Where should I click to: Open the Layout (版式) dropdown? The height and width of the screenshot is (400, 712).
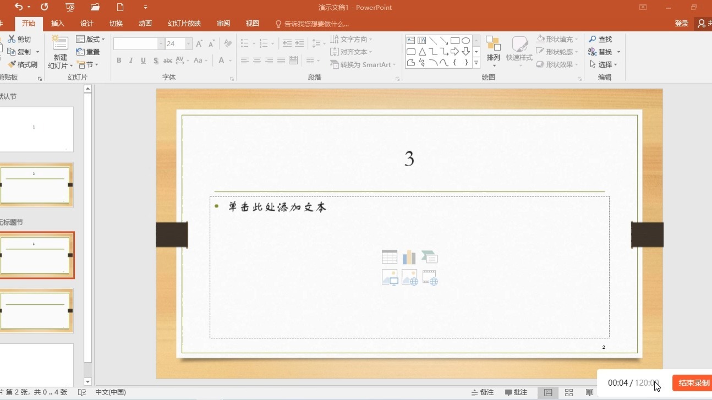(90, 40)
